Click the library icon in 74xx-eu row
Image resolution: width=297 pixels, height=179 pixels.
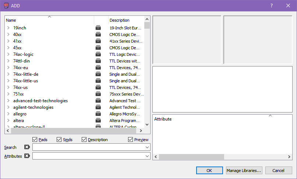98,68
